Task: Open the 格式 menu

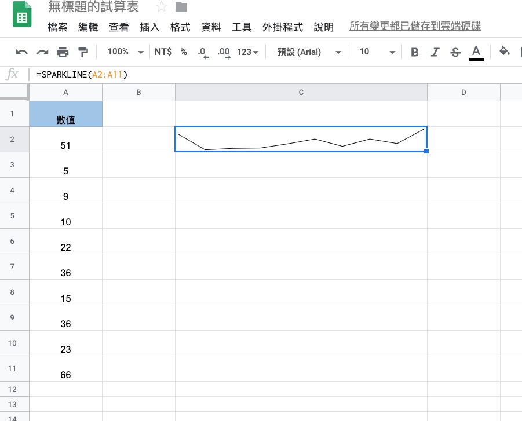Action: click(180, 27)
